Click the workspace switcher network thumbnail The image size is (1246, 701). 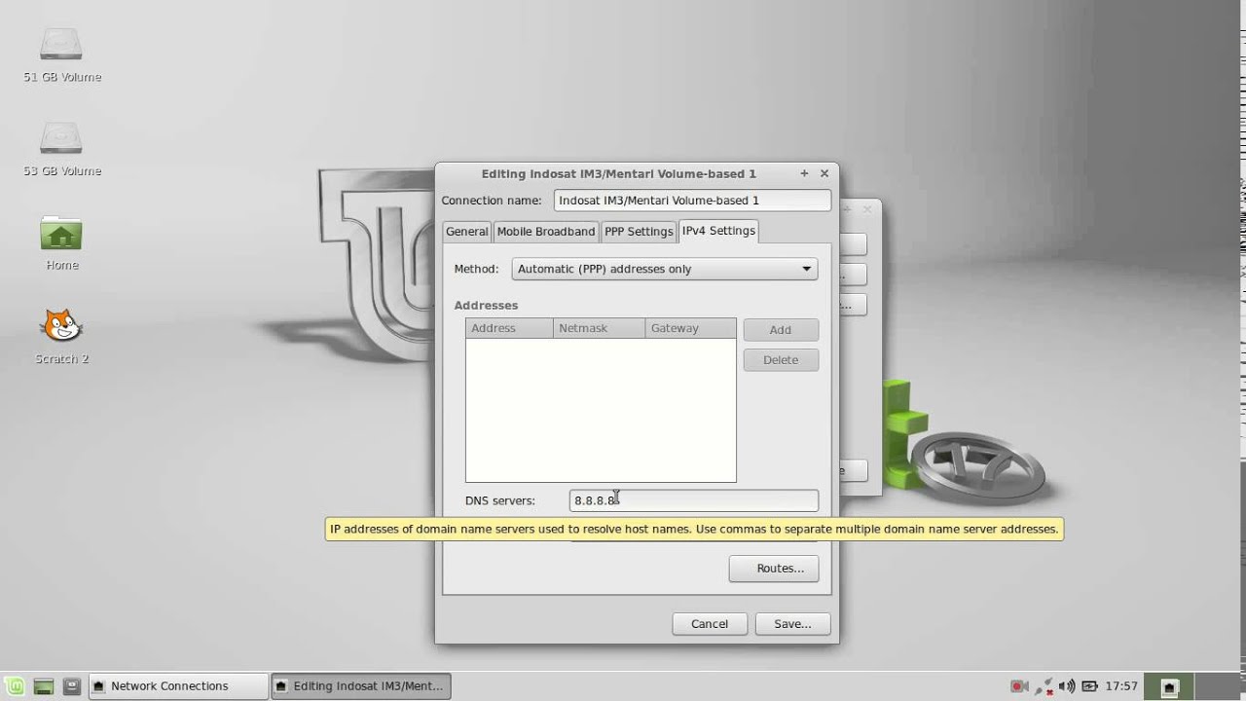click(1170, 686)
